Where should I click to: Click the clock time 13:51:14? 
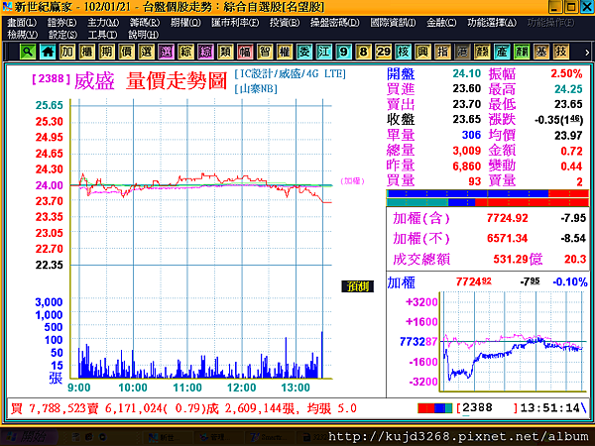tap(549, 408)
